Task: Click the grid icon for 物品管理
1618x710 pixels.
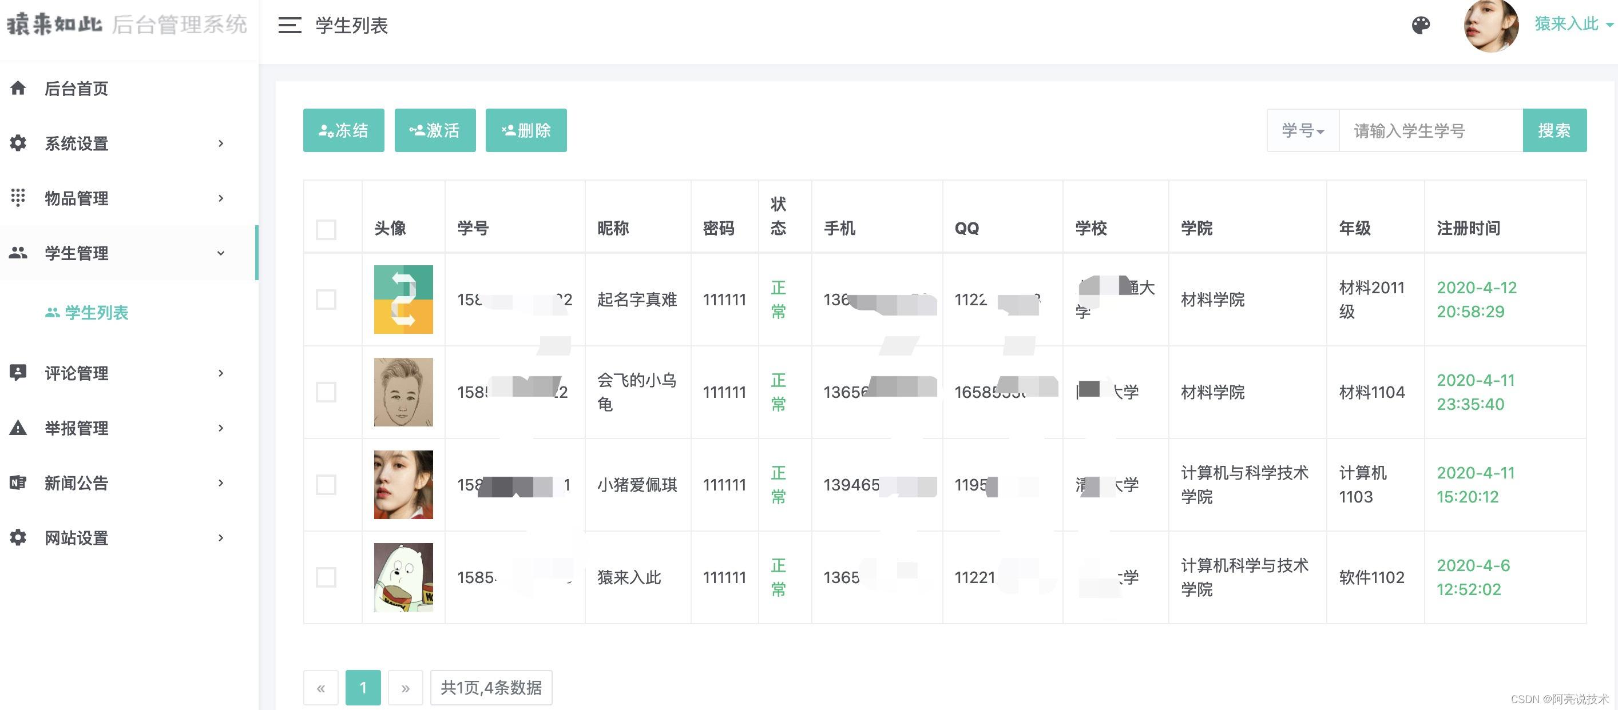Action: click(x=18, y=198)
